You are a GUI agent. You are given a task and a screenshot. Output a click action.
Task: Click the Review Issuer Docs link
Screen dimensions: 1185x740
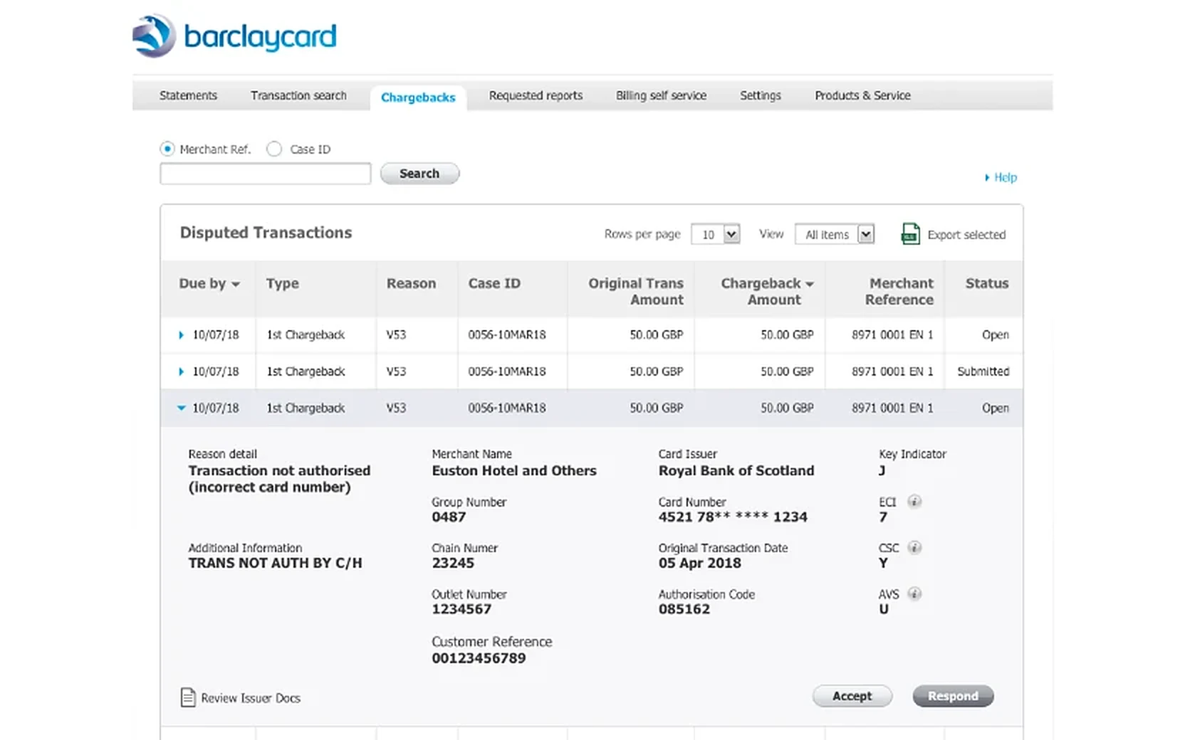[x=251, y=698]
